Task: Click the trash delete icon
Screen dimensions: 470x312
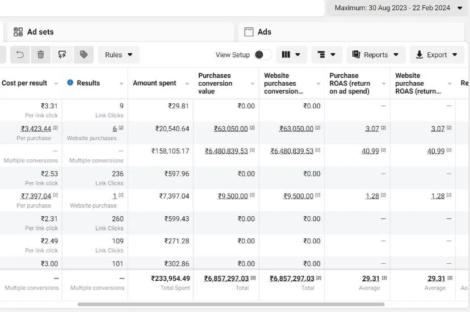Action: [41, 54]
